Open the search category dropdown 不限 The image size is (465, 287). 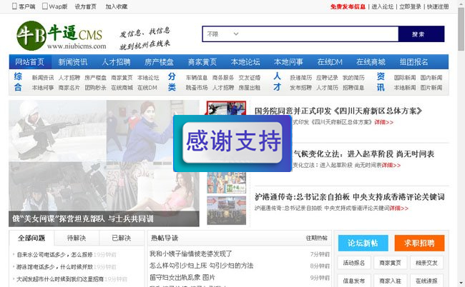(222, 34)
